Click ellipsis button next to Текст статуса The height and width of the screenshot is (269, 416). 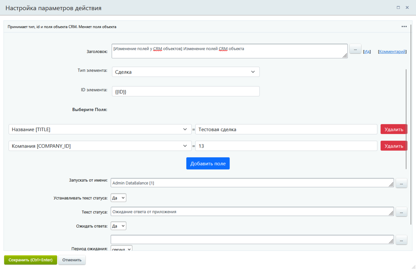point(401,212)
